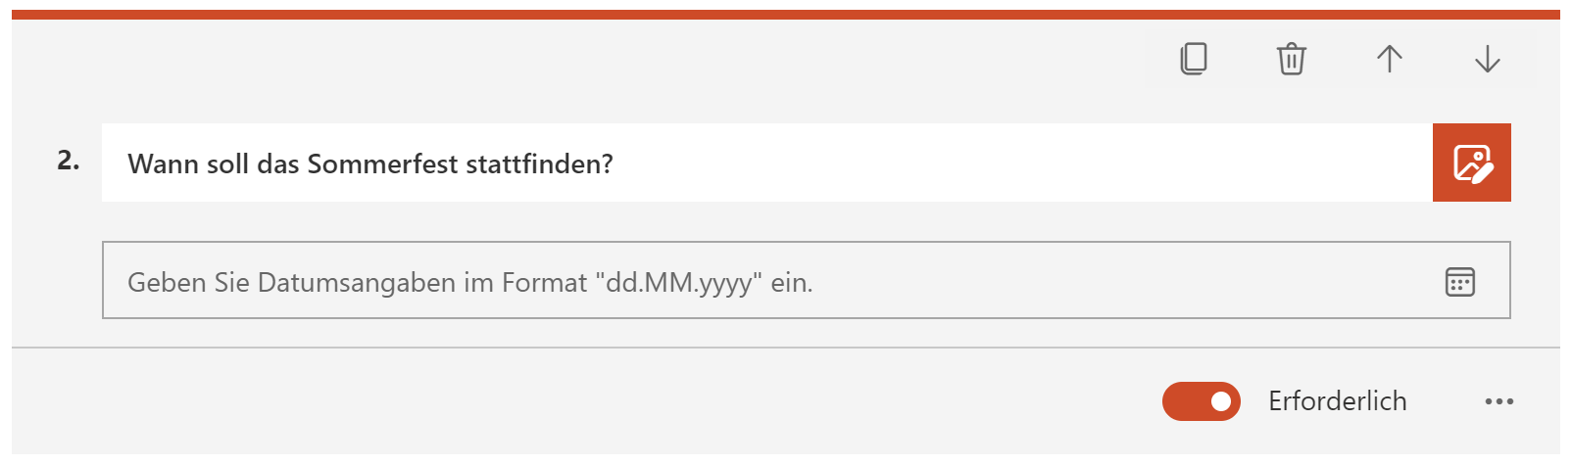Click the question title 'Wann soll das Sommerfest stattfinden?'
Viewport: 1572px width, 466px height.
(x=370, y=163)
